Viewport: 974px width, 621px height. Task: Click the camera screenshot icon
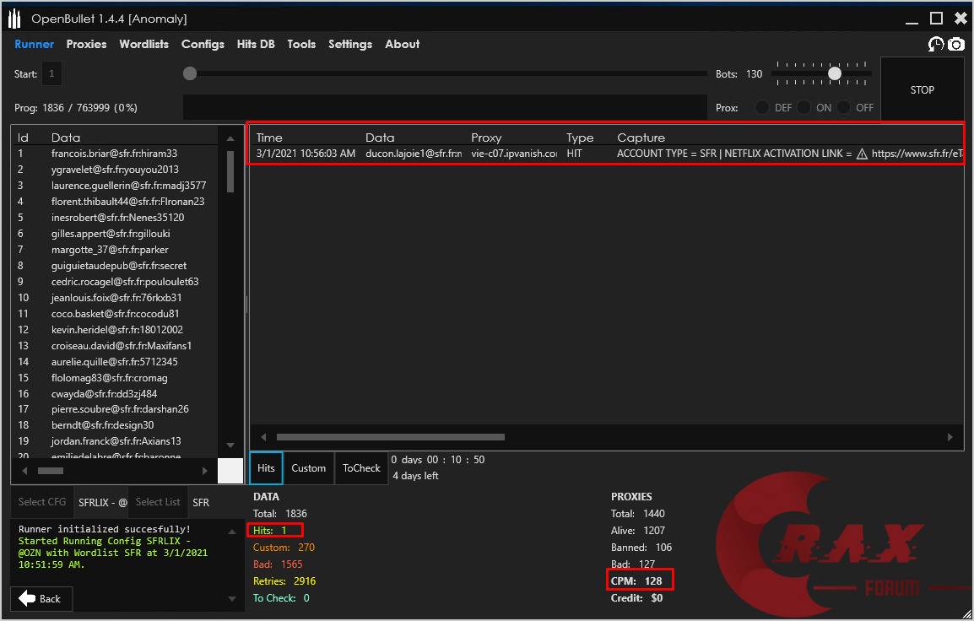[955, 45]
